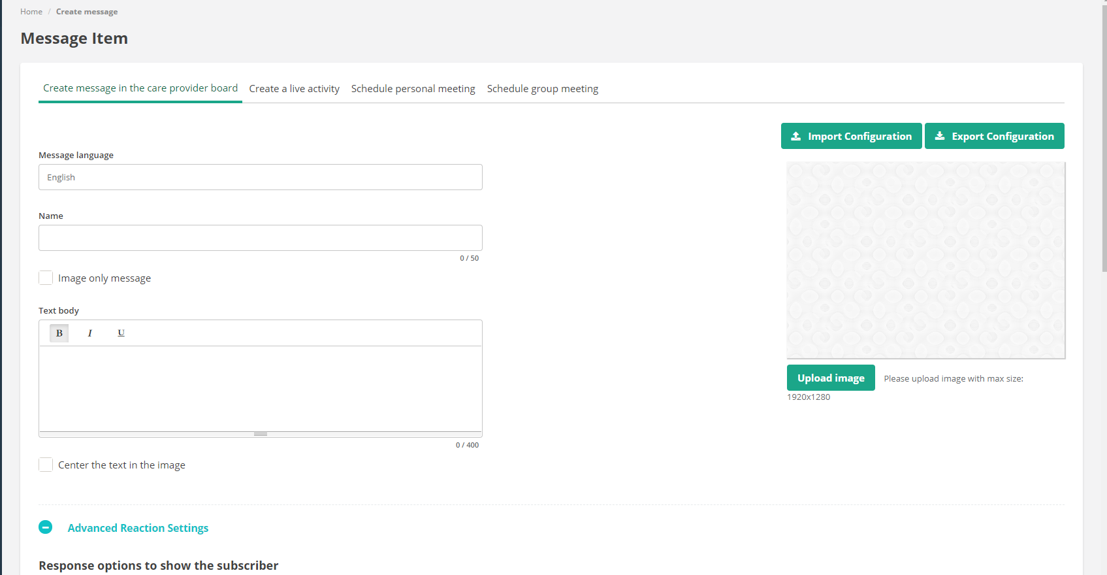Collapse the Advanced Reaction Settings section
Viewport: 1107px width, 575px height.
[x=138, y=528]
